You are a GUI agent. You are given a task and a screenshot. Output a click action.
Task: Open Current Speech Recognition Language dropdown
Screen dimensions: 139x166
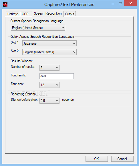[38, 28]
